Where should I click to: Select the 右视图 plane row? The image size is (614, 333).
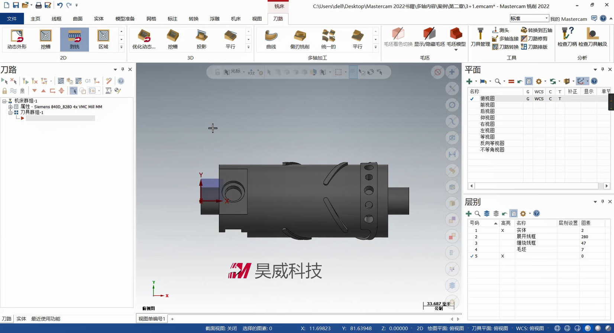[487, 124]
